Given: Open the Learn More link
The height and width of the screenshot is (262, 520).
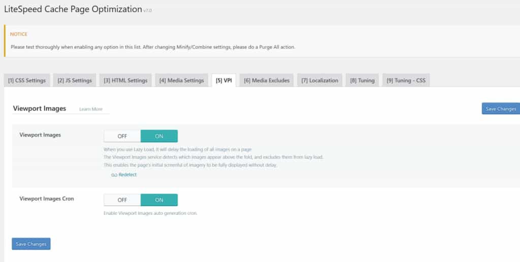Looking at the screenshot, I should coord(91,109).
